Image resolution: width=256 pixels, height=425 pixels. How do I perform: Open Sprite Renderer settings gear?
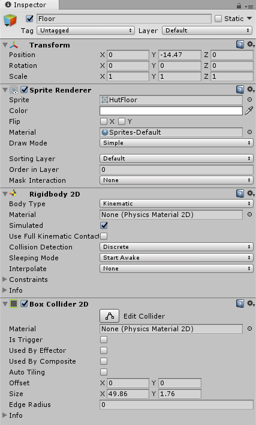point(251,89)
